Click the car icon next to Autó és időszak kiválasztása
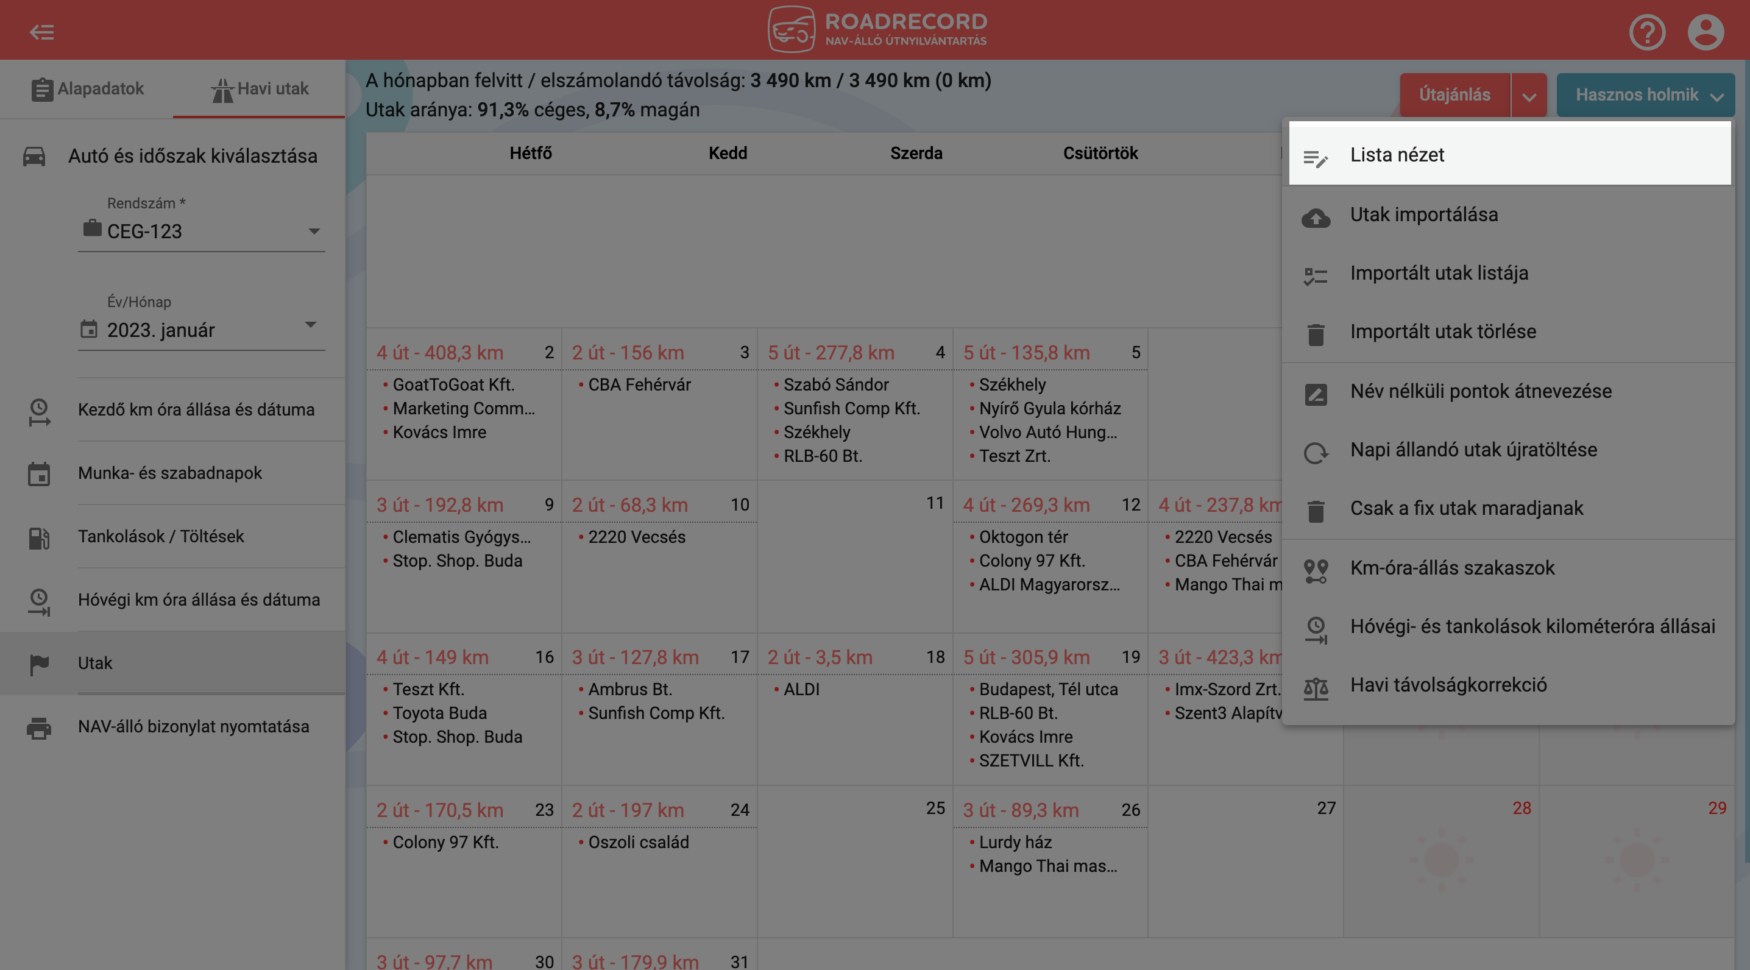The height and width of the screenshot is (970, 1750). pyautogui.click(x=34, y=156)
